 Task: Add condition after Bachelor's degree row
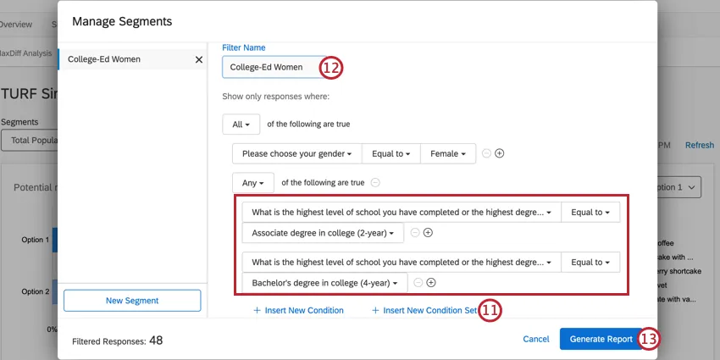(431, 282)
